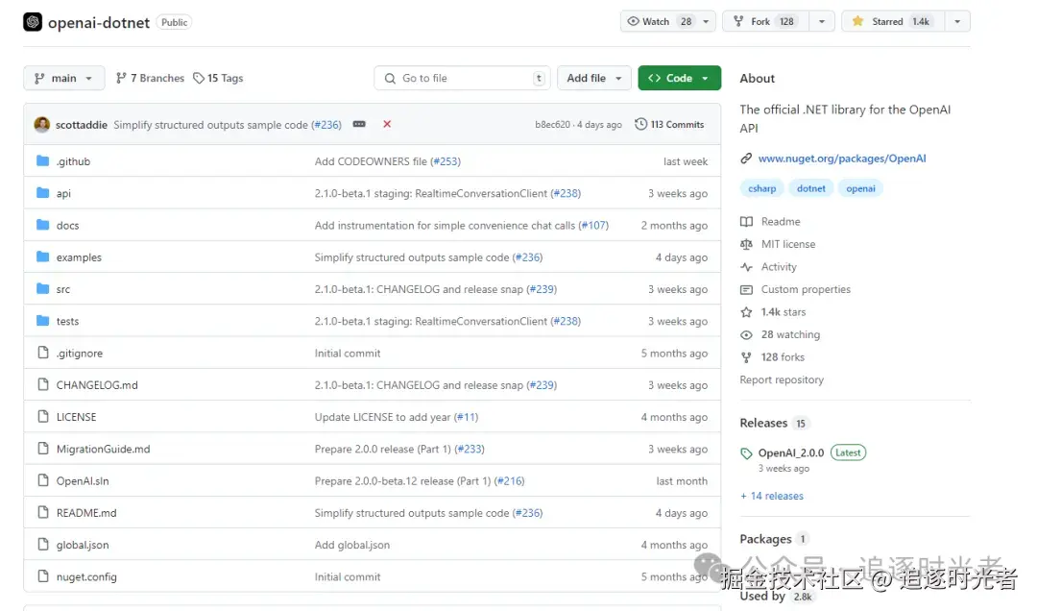1037x611 pixels.
Task: Click the api folder icon
Action: pyautogui.click(x=43, y=193)
